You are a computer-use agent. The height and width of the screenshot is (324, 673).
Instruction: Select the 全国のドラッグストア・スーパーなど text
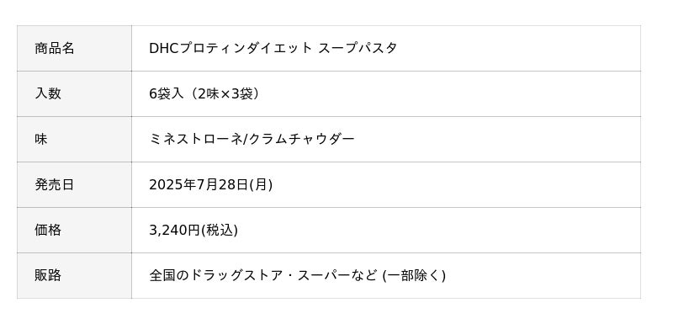[263, 275]
